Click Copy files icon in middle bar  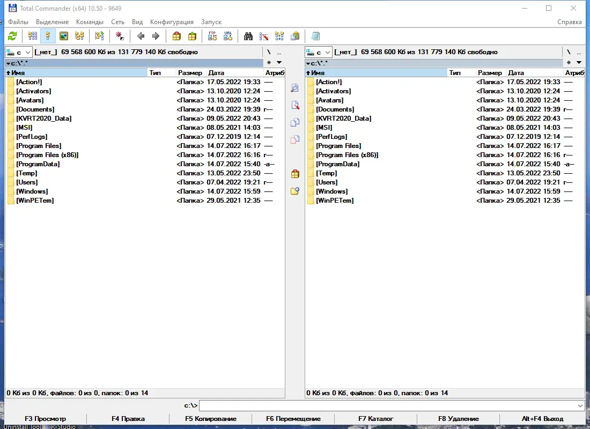(295, 122)
